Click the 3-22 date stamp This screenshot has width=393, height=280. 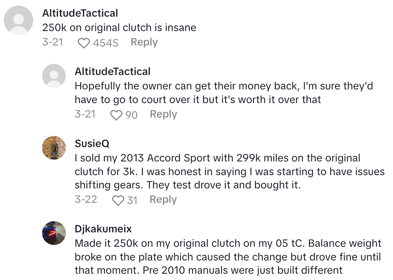click(x=86, y=200)
